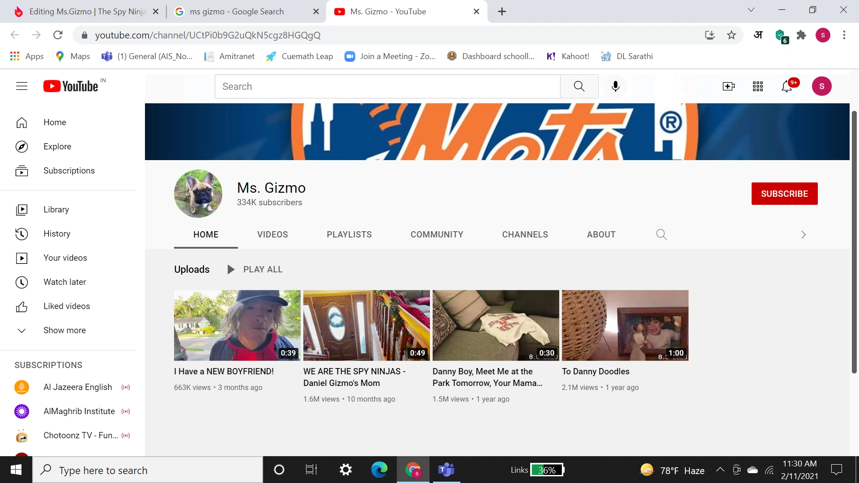859x483 pixels.
Task: Switch to the VIDEOS tab
Action: coord(272,234)
